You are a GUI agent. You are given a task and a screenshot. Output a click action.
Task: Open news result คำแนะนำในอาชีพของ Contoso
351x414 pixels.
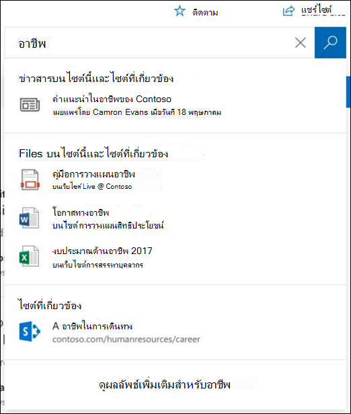[112, 99]
